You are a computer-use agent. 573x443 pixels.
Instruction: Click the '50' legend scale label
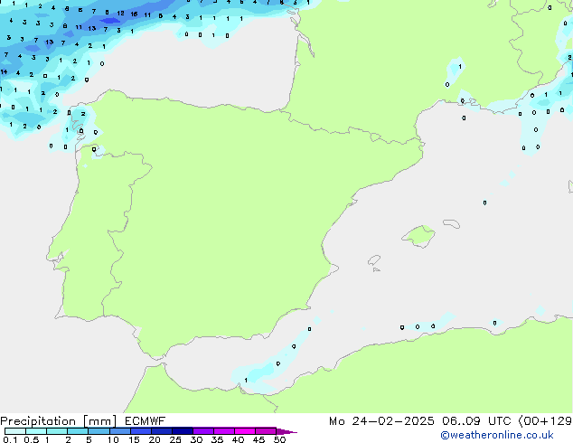point(279,439)
